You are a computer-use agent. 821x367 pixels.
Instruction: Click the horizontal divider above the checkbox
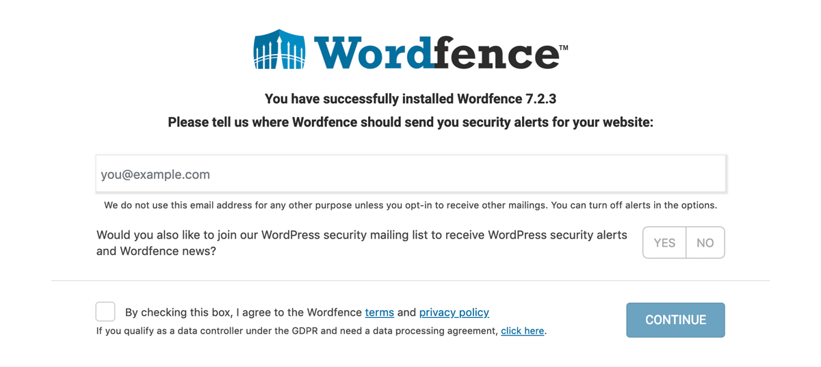click(410, 280)
